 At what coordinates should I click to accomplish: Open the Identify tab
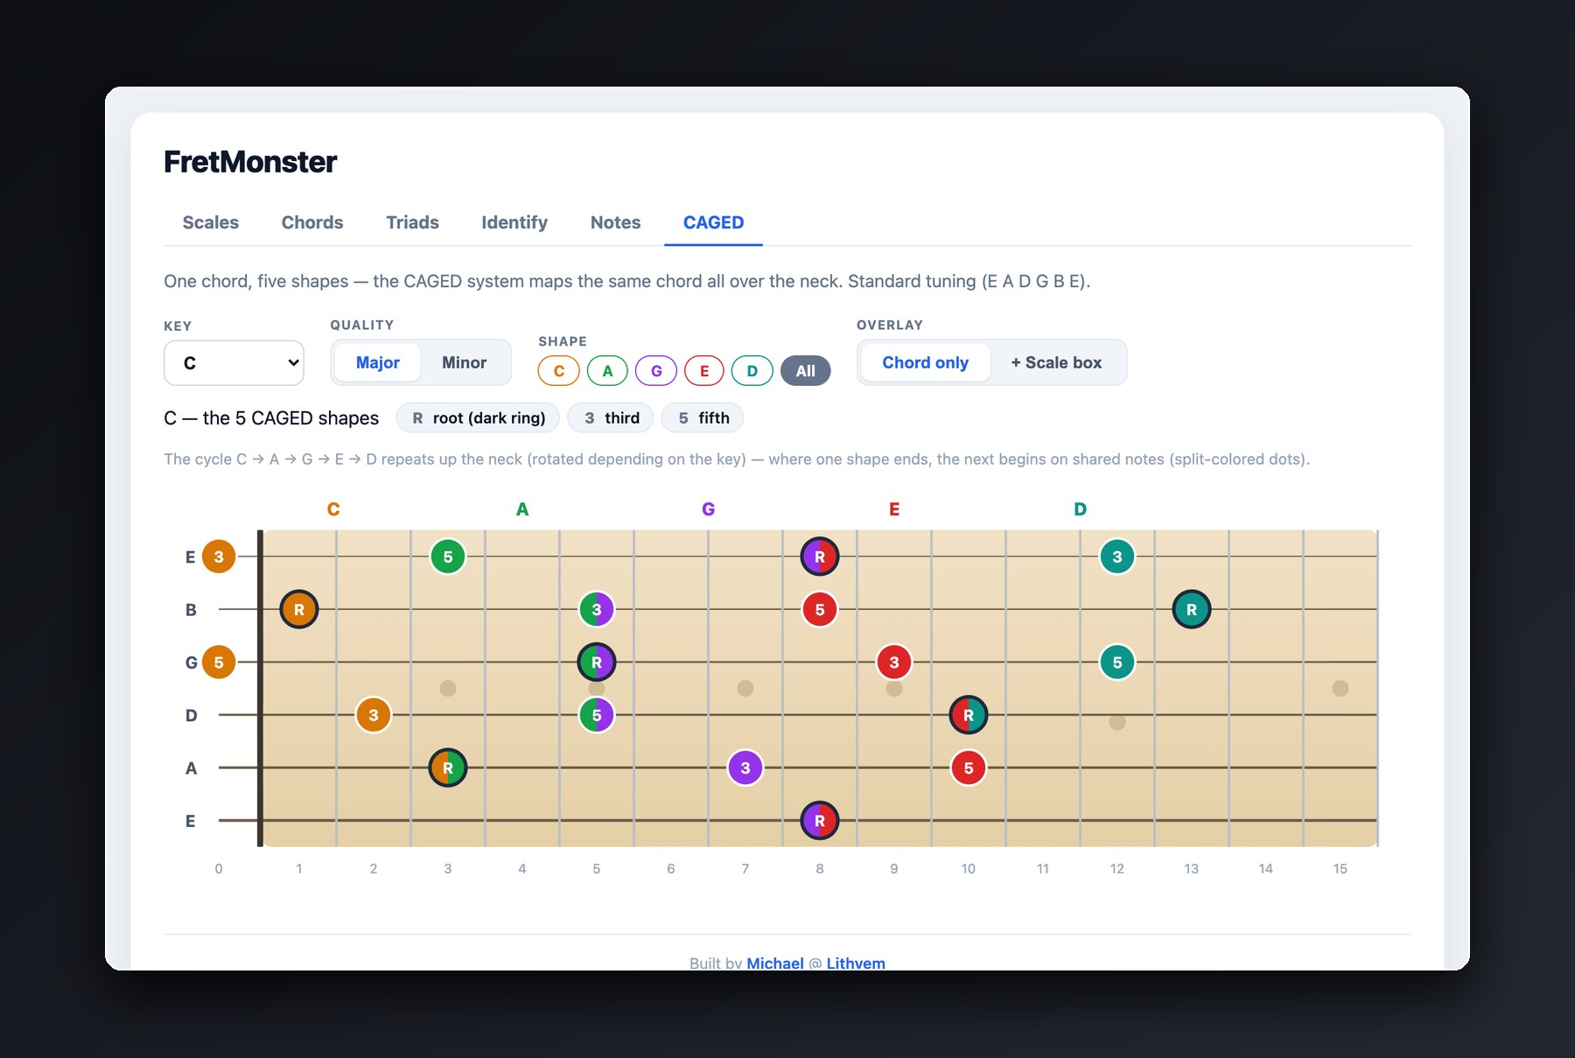[x=514, y=222]
